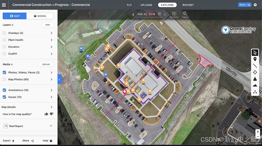Check the Map Photos (89) checkbox
262x146 pixels.
click(x=5, y=79)
